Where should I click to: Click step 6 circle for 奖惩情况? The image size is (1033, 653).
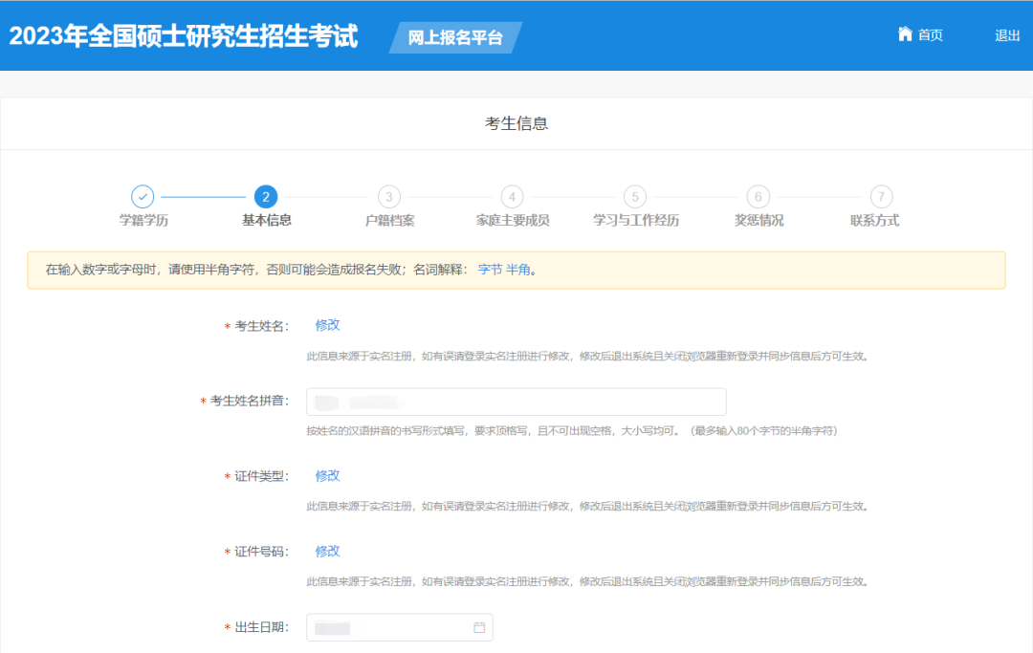pyautogui.click(x=758, y=196)
